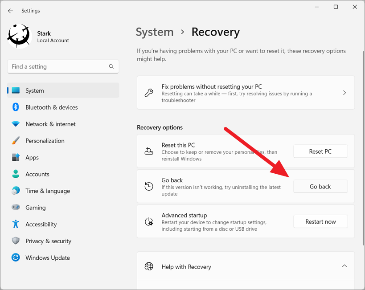
Task: Collapse the Help with Recovery section
Action: pos(344,266)
